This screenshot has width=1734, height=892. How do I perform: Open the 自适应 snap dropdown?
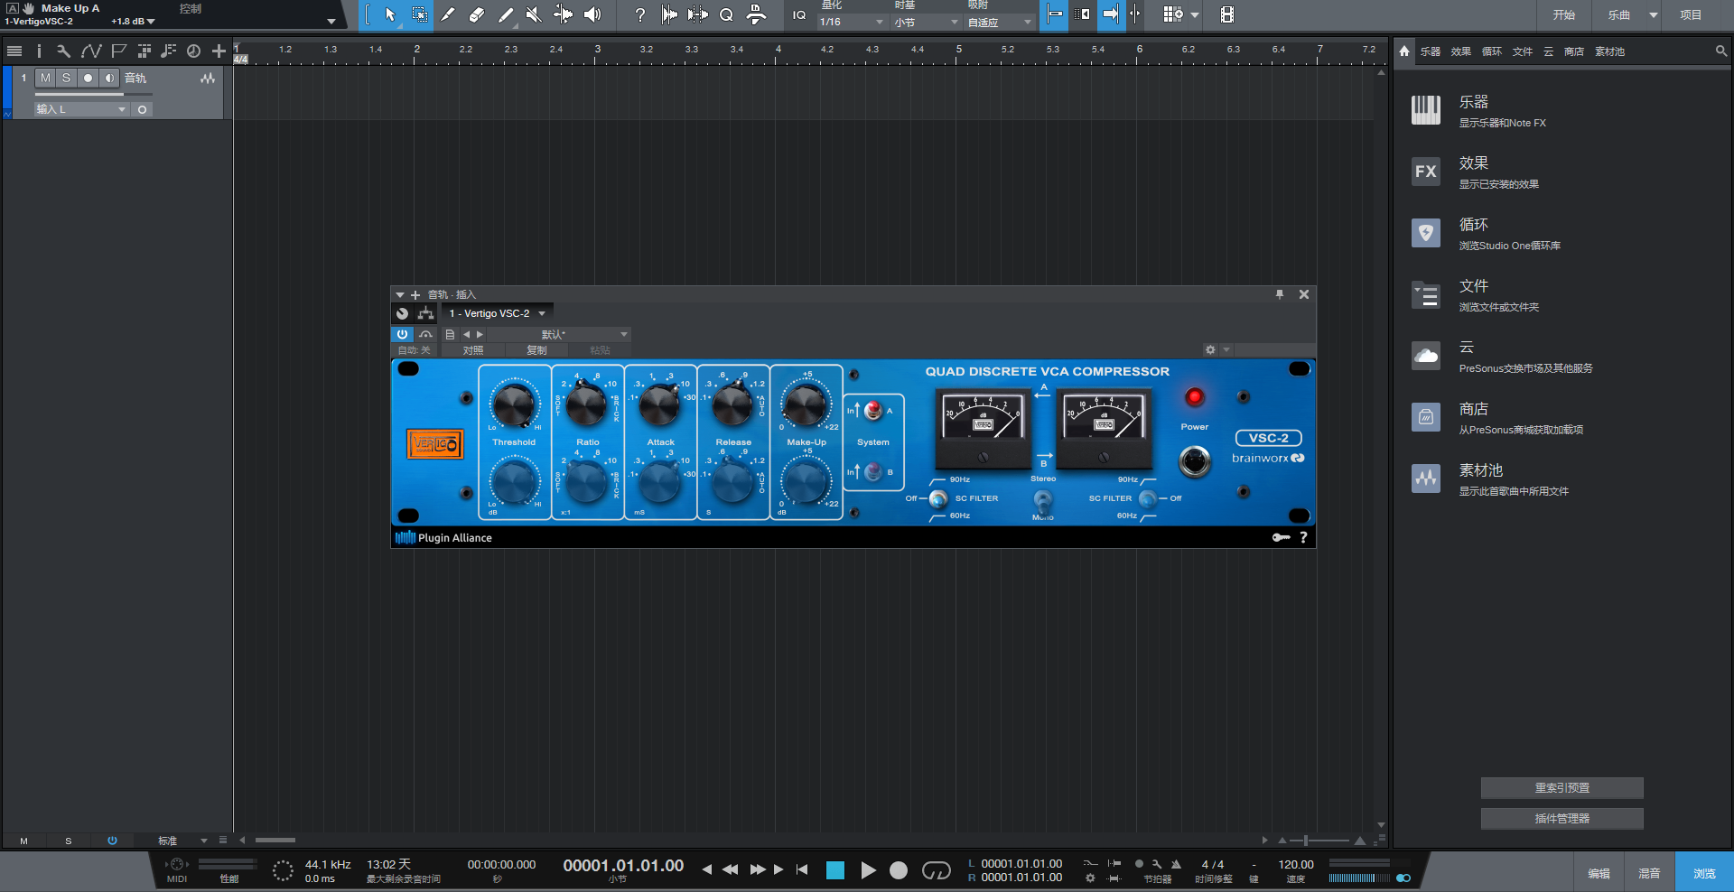(x=1000, y=22)
